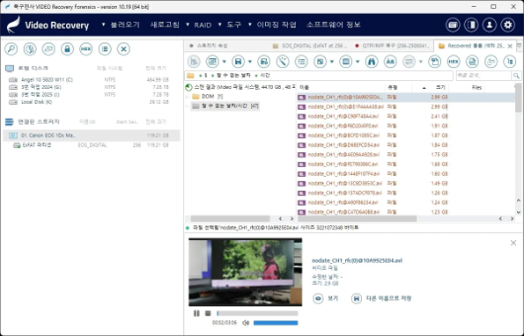Click the magnifier scan icon in left toolbar
The image size is (524, 336).
pyautogui.click(x=11, y=49)
